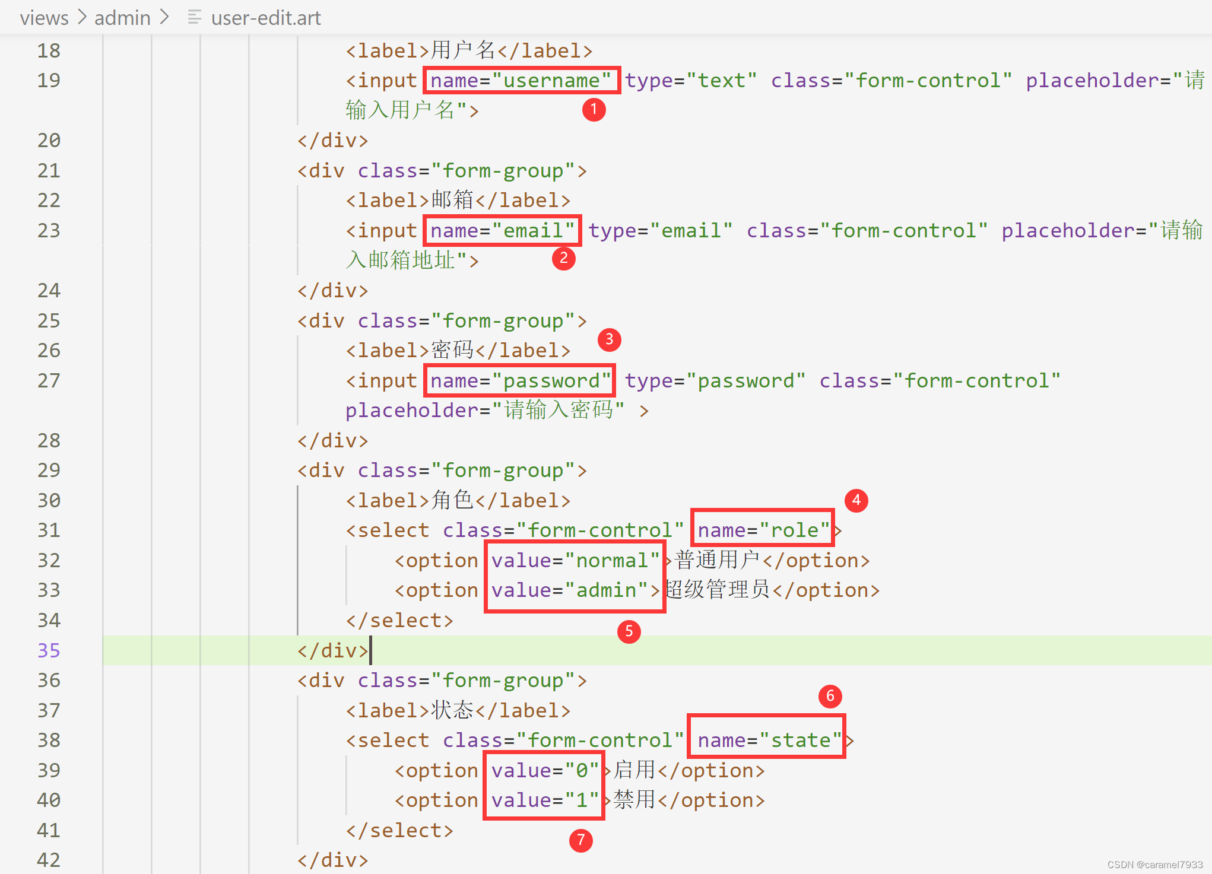Image resolution: width=1212 pixels, height=874 pixels.
Task: Click the name="role" attribute
Action: click(x=764, y=530)
